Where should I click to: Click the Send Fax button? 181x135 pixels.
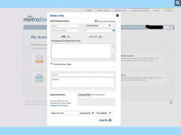point(105,120)
